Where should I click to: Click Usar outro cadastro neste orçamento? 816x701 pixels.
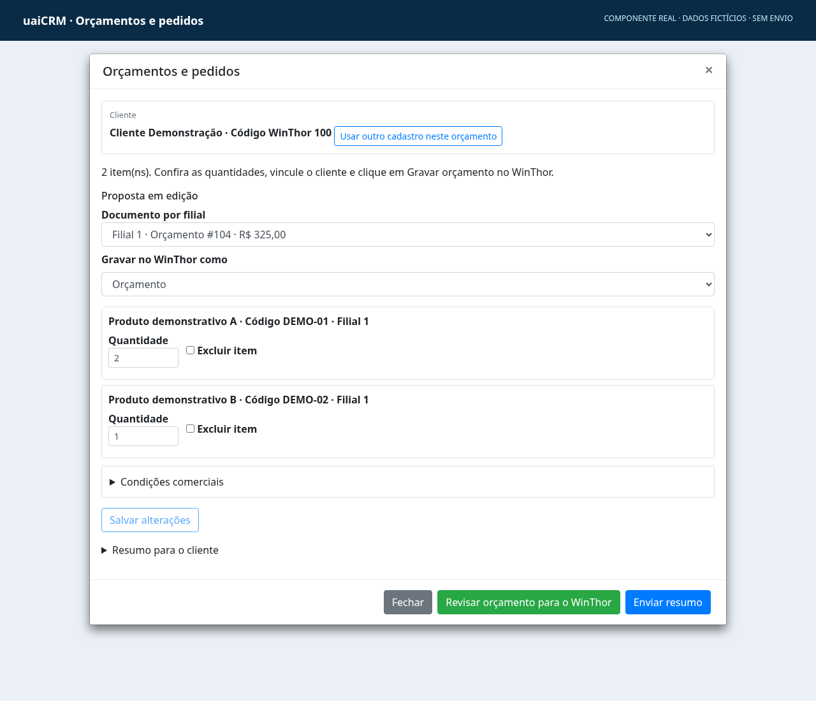418,136
